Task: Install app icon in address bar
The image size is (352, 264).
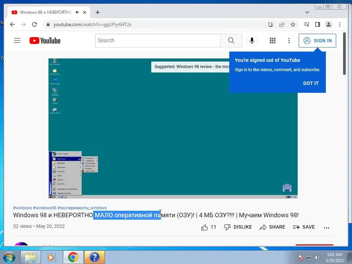Action: [x=271, y=24]
